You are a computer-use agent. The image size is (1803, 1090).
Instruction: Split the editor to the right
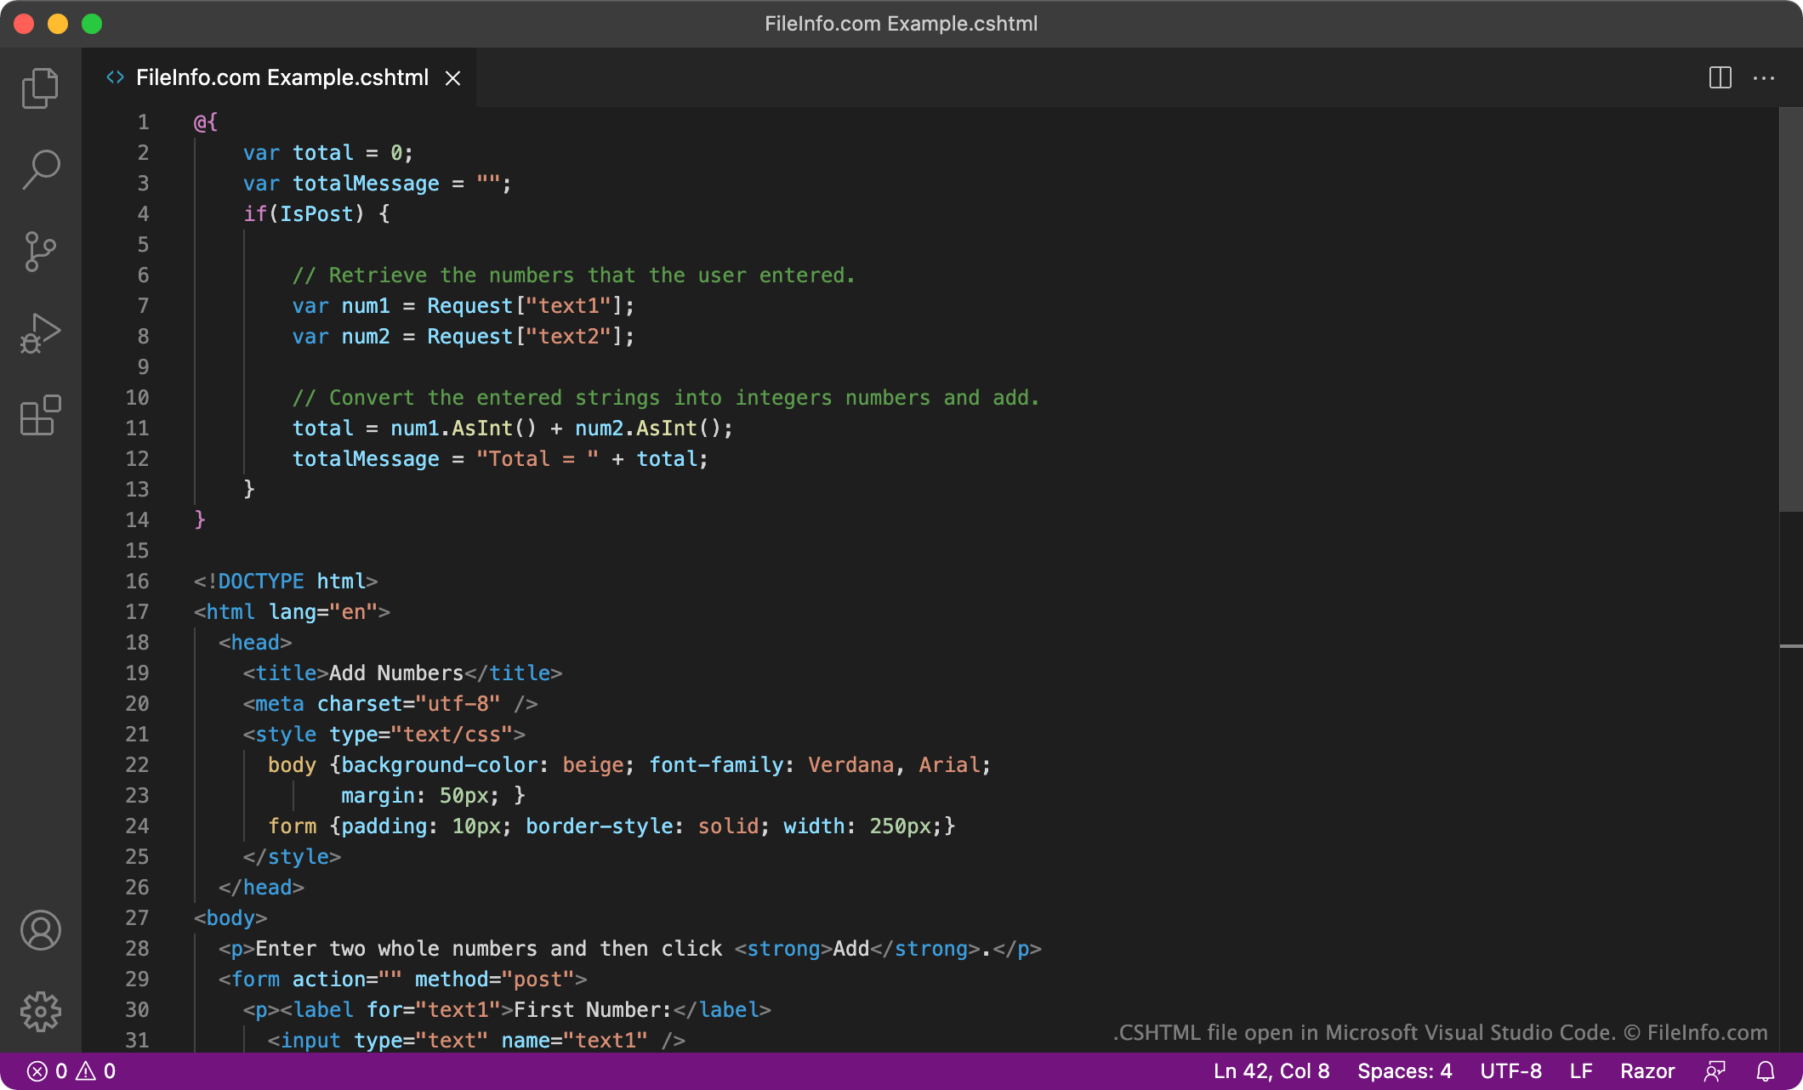[1720, 77]
